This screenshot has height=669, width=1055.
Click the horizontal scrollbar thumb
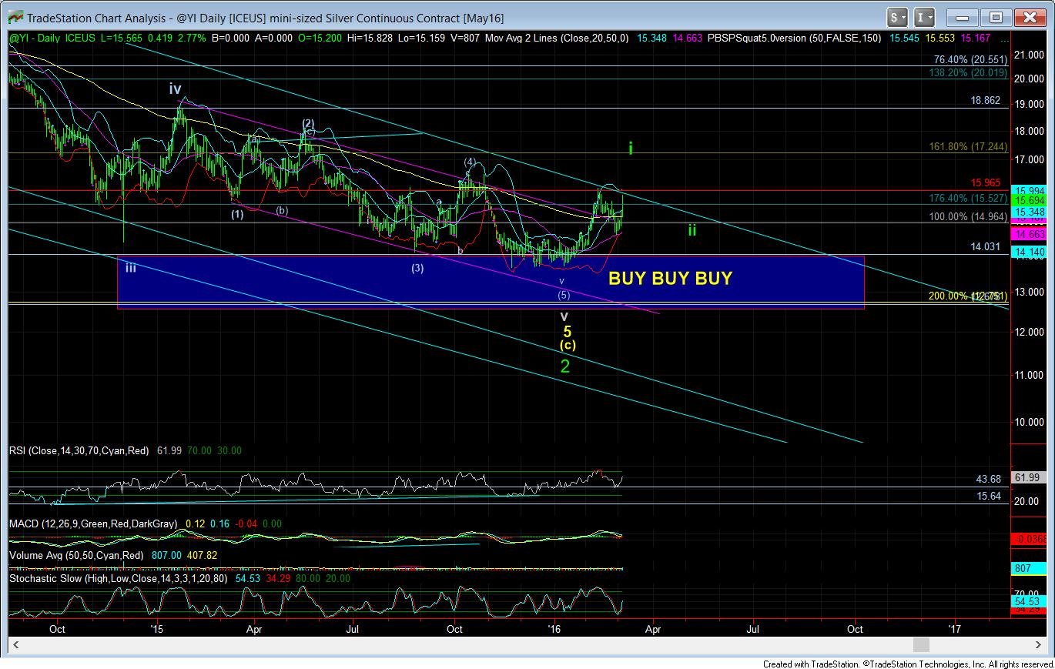pos(921,644)
